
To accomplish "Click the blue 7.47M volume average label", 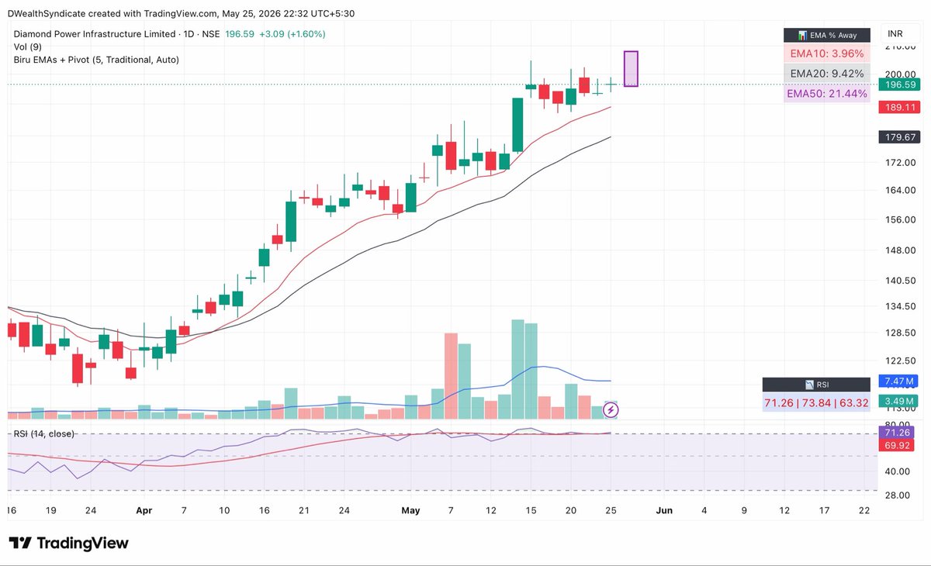I will point(898,381).
